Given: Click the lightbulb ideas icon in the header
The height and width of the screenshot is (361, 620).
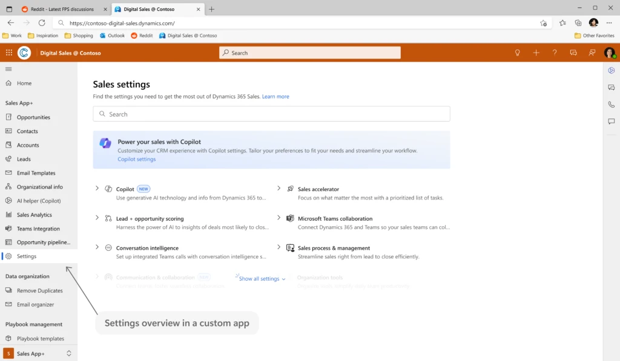Looking at the screenshot, I should pos(518,53).
